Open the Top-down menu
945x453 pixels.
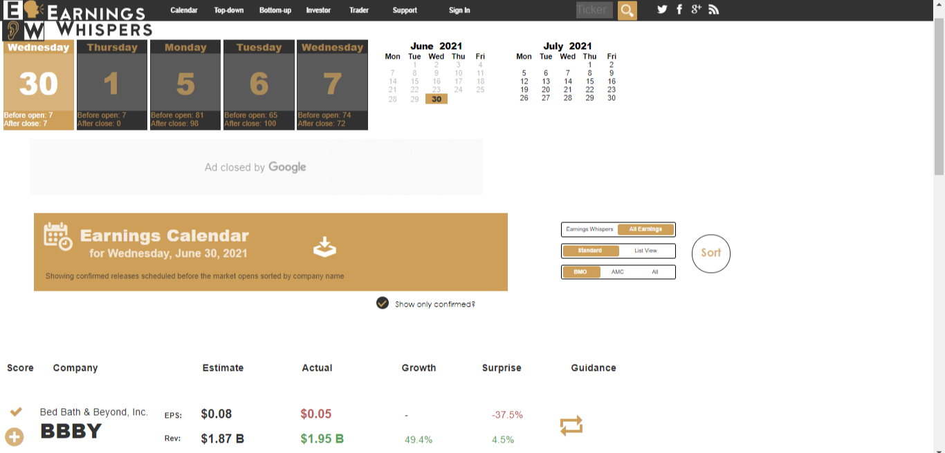229,10
